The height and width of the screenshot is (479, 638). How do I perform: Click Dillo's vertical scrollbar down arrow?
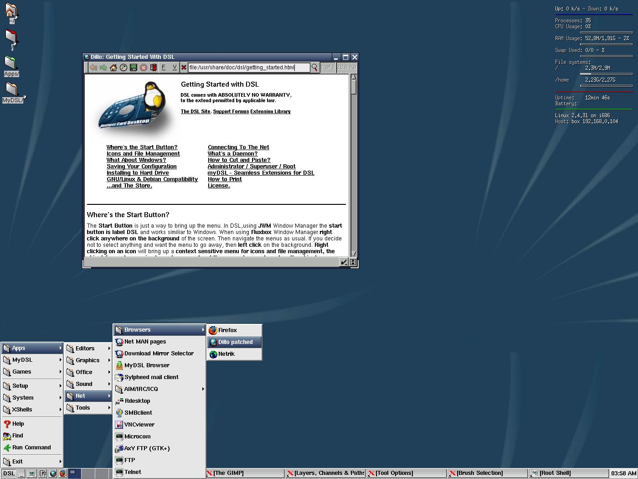354,254
